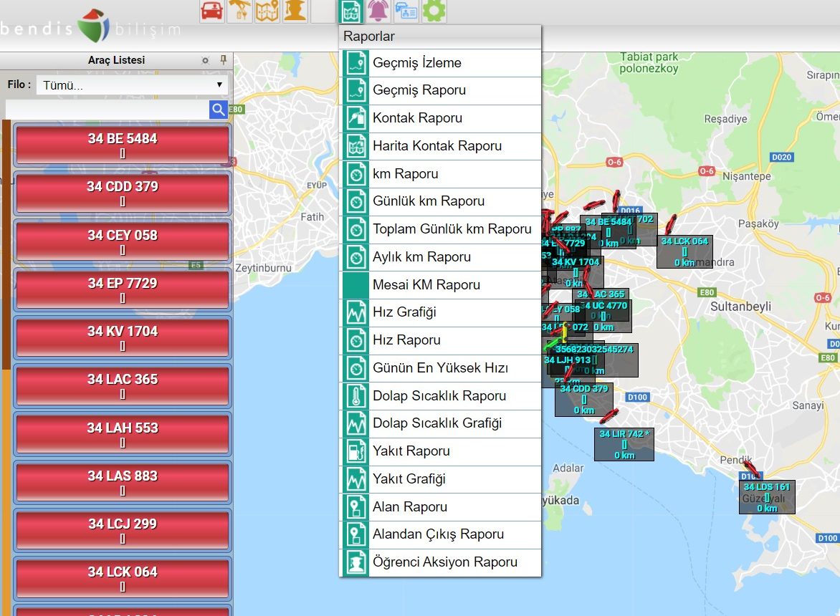The image size is (840, 616).
Task: Click the fuel pump icon beside Yakıt Raporu
Action: (355, 451)
